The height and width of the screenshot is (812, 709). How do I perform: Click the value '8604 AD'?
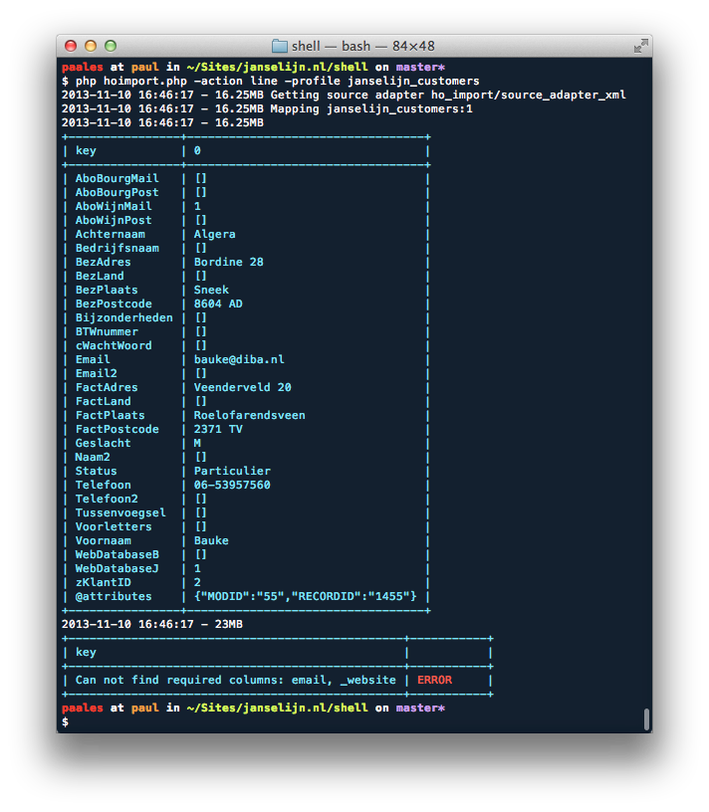pyautogui.click(x=218, y=304)
